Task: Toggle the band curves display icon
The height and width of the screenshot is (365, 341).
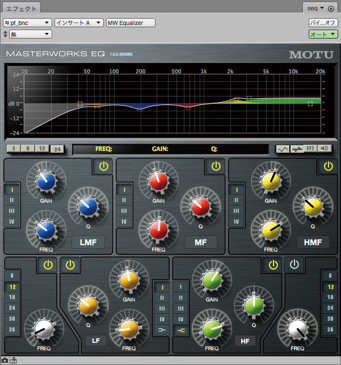Action: pyautogui.click(x=297, y=149)
